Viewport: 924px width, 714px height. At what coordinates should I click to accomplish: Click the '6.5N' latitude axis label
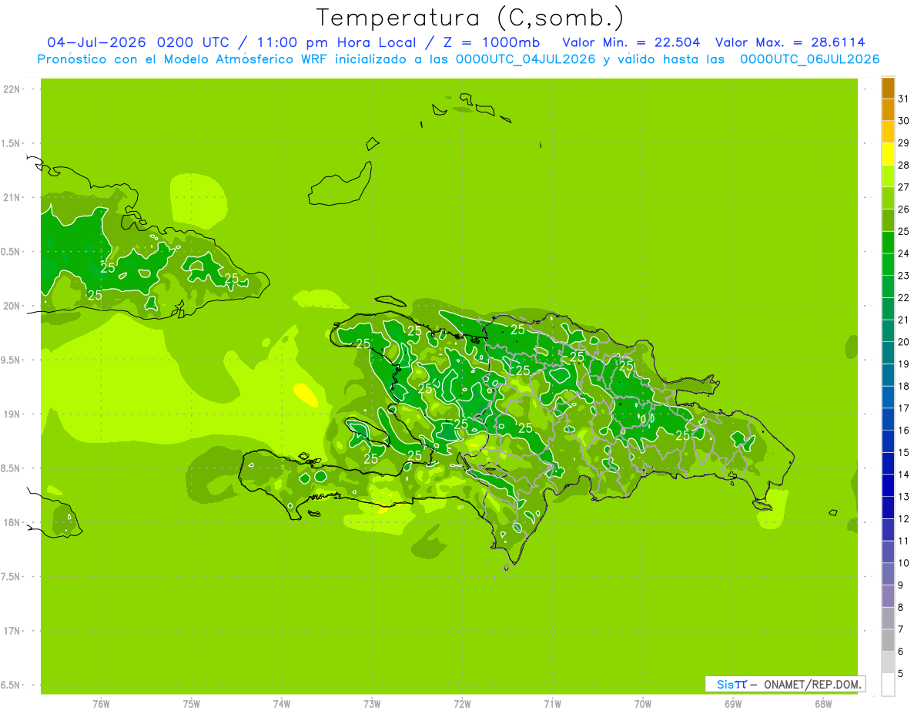pyautogui.click(x=11, y=685)
